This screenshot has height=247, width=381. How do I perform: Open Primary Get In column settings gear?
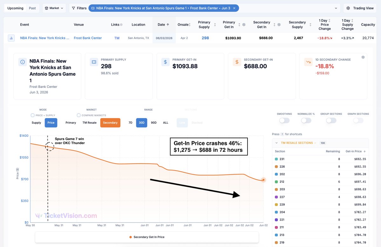(244, 25)
